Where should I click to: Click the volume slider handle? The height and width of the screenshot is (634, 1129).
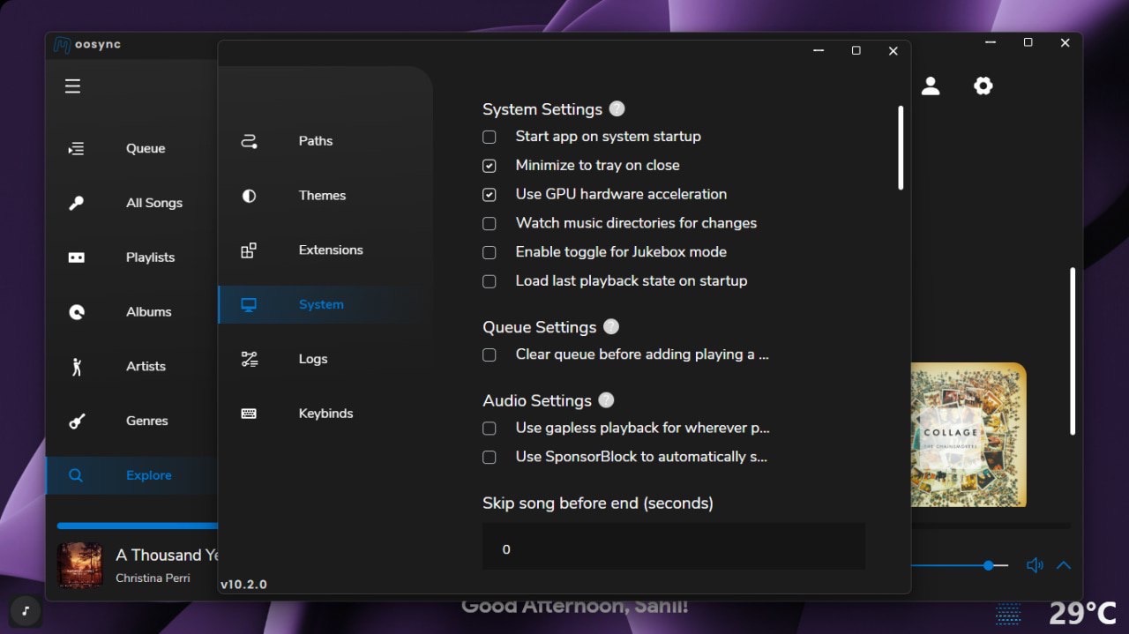pyautogui.click(x=989, y=565)
